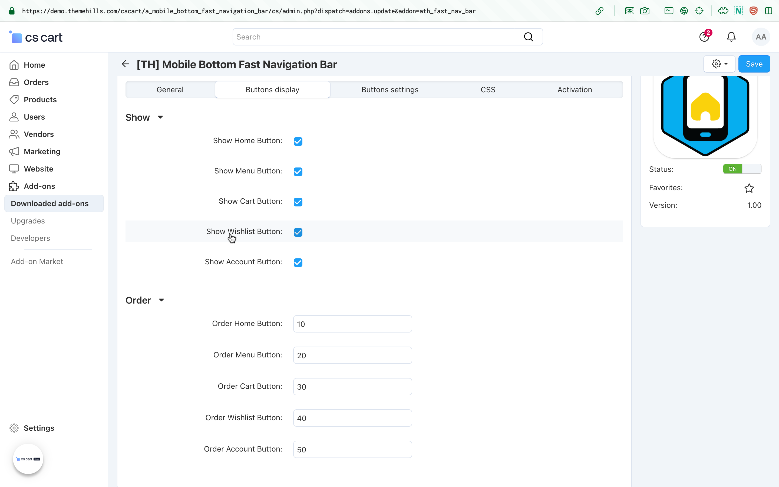Click the Add-ons puzzle sidebar icon
The height and width of the screenshot is (487, 779).
point(14,186)
